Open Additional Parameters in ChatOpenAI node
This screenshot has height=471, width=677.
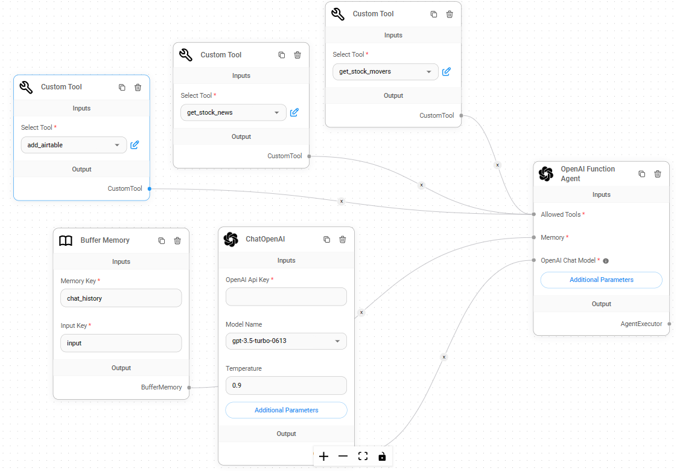(x=286, y=410)
